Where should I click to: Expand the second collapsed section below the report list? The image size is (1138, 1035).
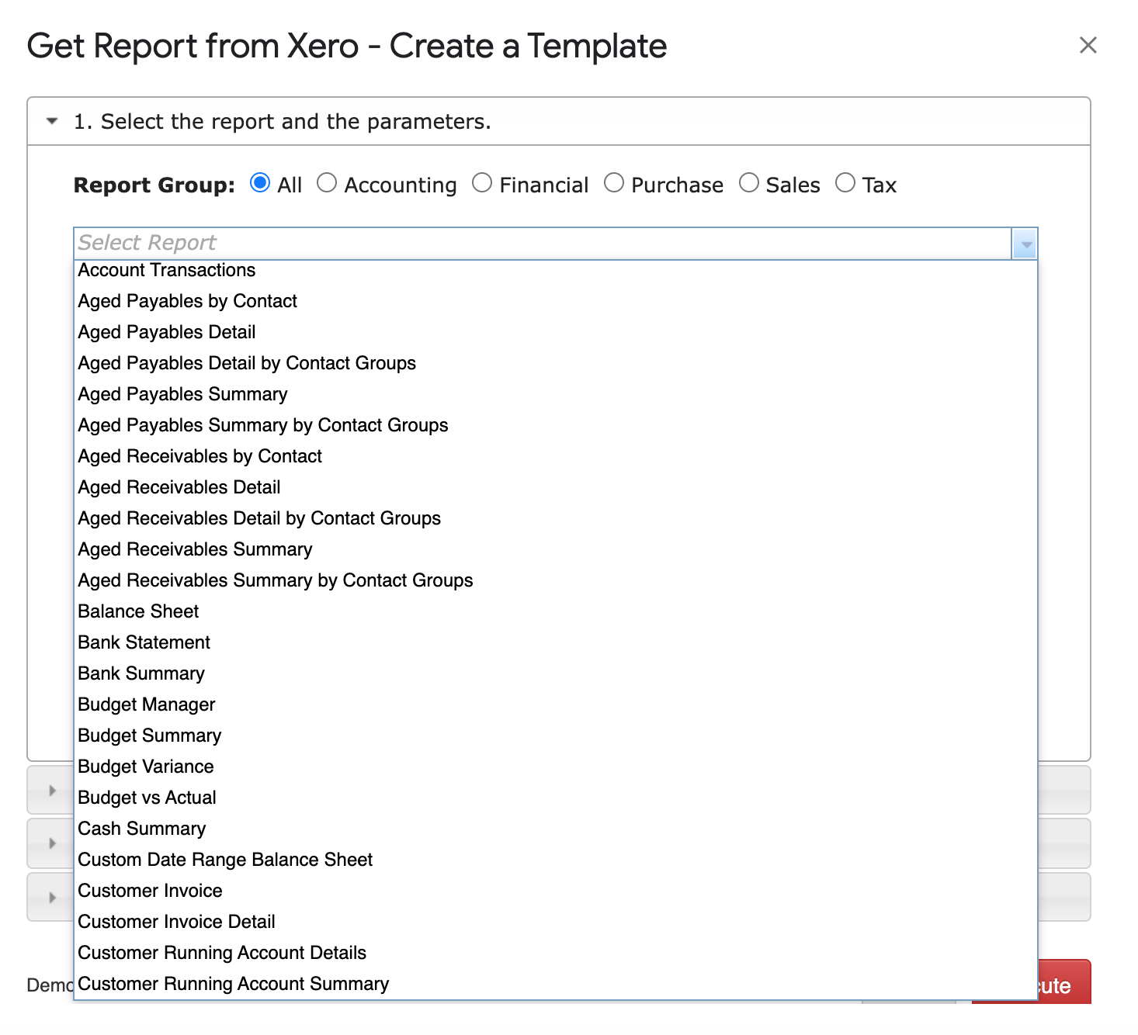[x=52, y=843]
